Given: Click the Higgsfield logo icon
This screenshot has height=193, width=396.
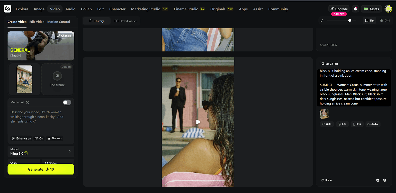Looking at the screenshot, I should point(7,9).
